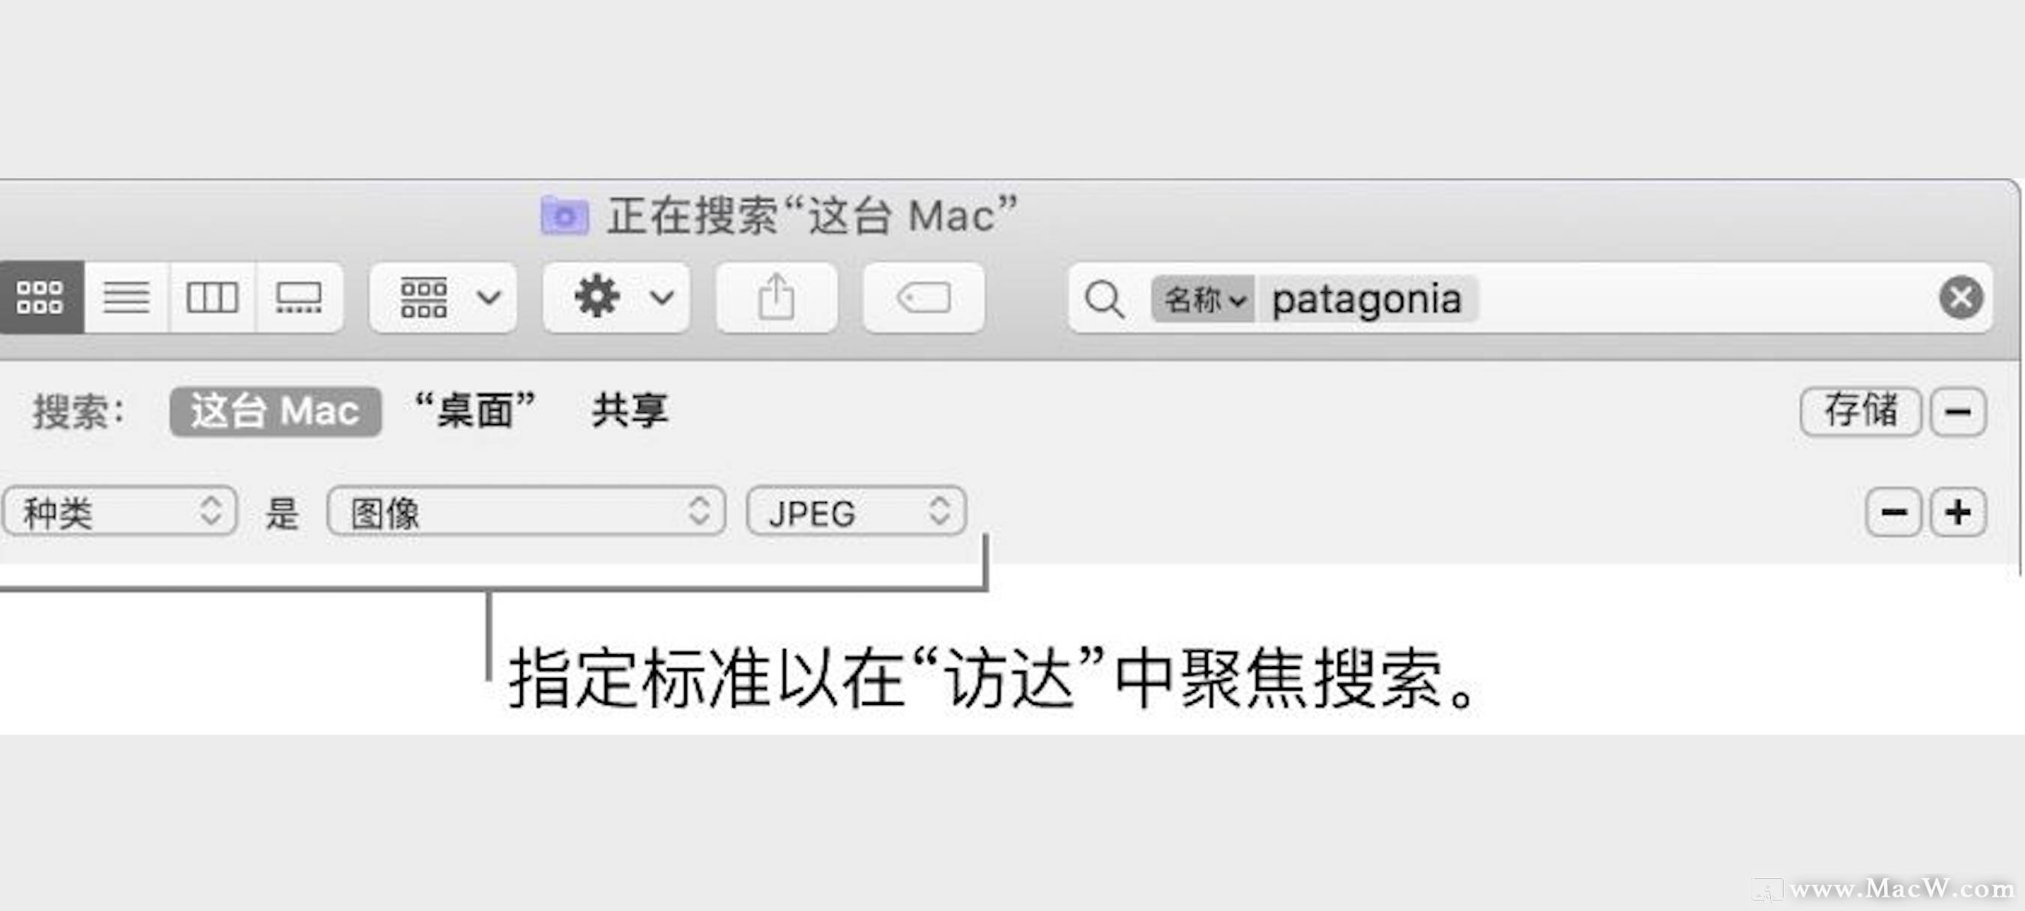2025x911 pixels.
Task: Select the 这台 Mac search scope
Action: point(276,411)
